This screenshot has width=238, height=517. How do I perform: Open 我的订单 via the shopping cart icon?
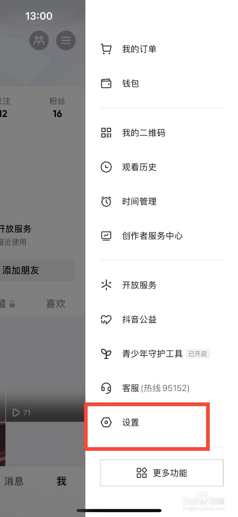click(106, 48)
